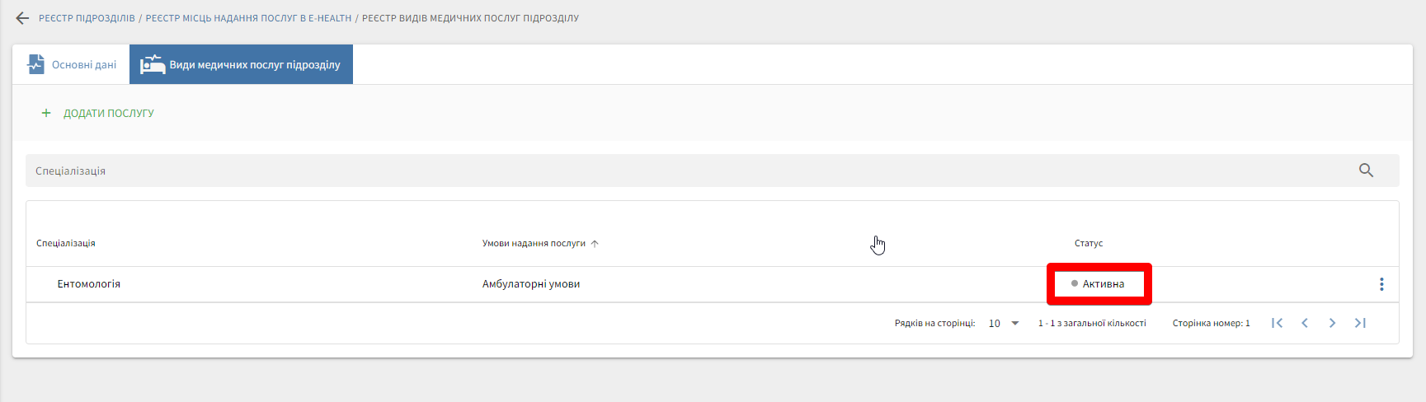Go to the next page of results
Screen dimensions: 1426x402
(1332, 323)
